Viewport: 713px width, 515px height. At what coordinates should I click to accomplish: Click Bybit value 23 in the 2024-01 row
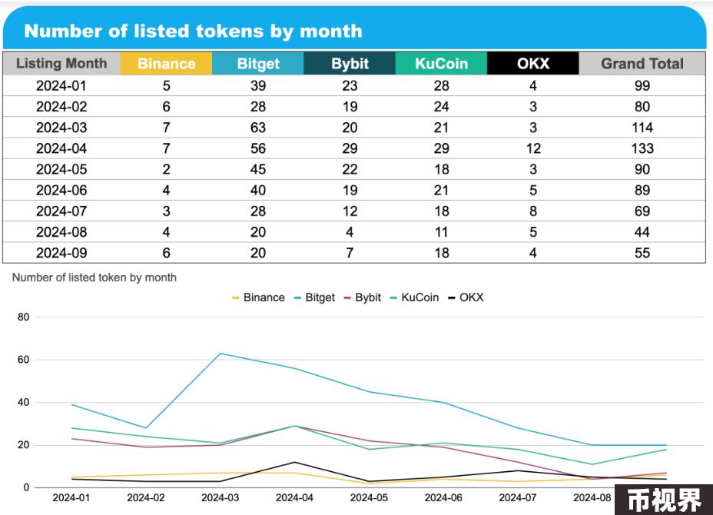[x=350, y=85]
